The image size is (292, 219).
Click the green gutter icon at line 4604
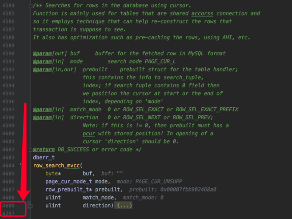coord(21,165)
